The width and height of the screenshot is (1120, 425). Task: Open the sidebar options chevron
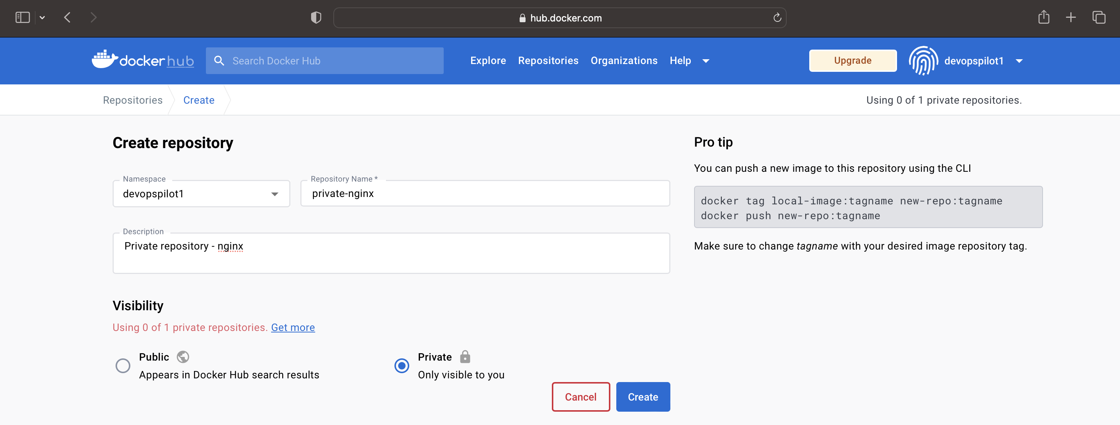coord(42,18)
